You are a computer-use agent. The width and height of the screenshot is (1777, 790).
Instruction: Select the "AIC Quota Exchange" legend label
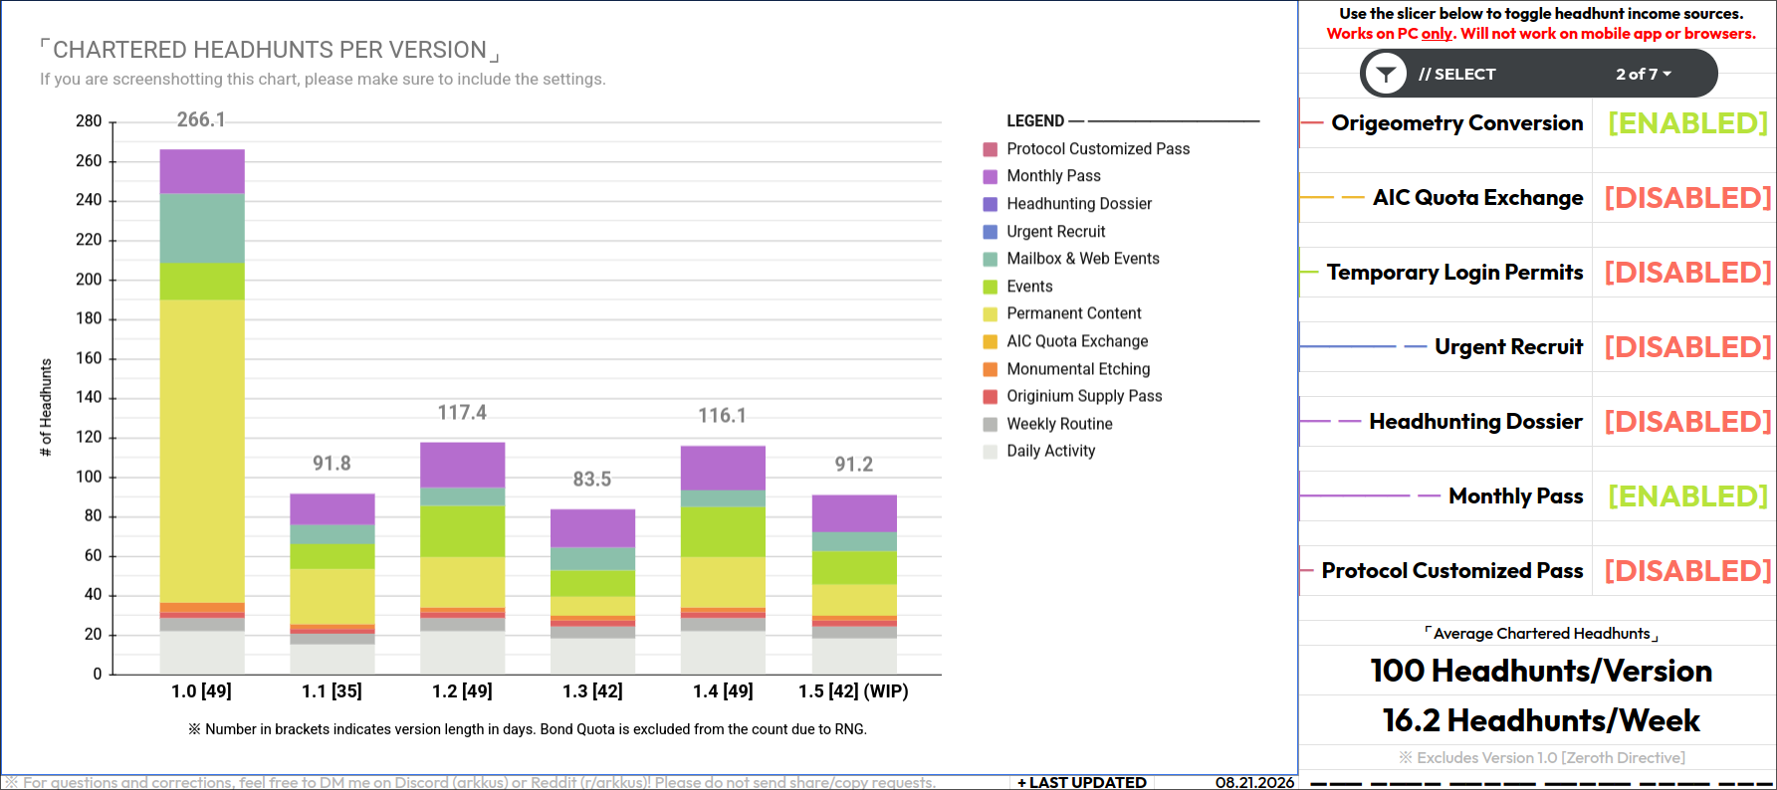pos(1077,341)
